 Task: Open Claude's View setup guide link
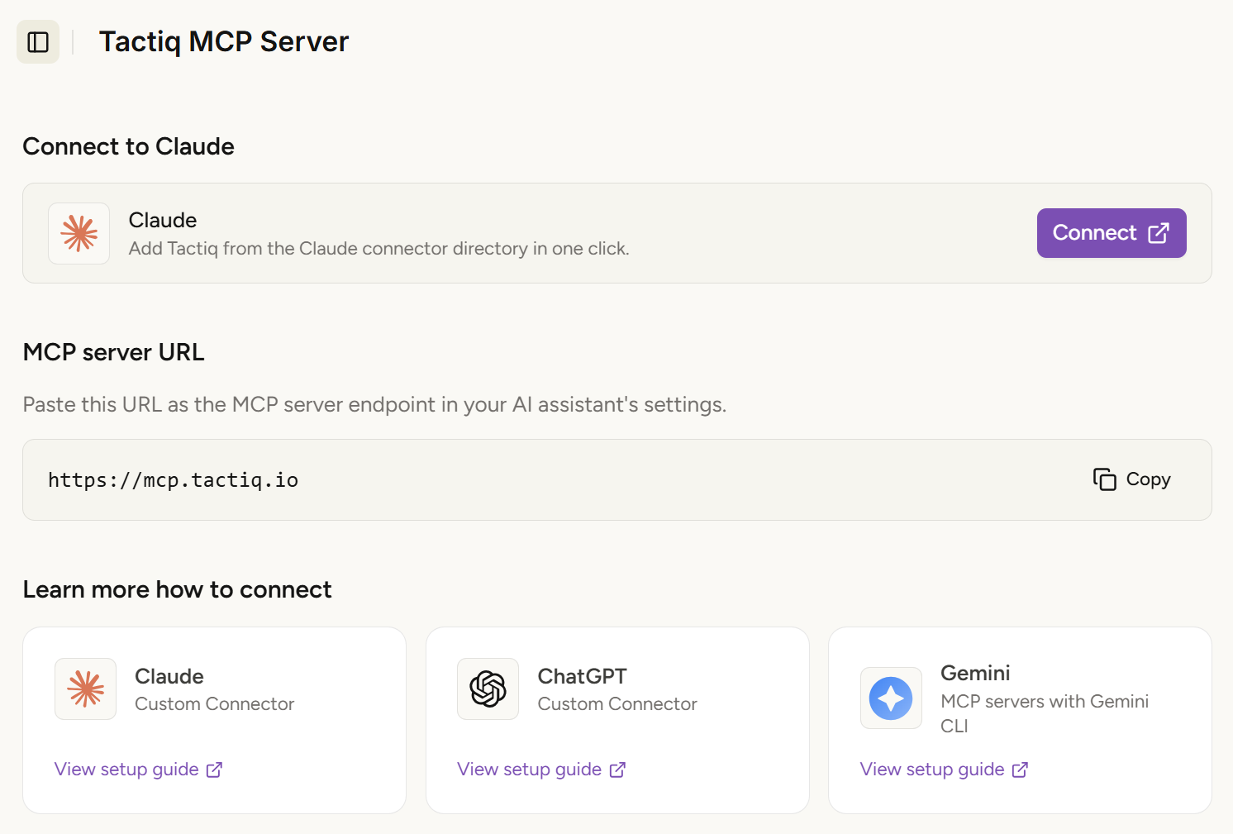click(138, 770)
